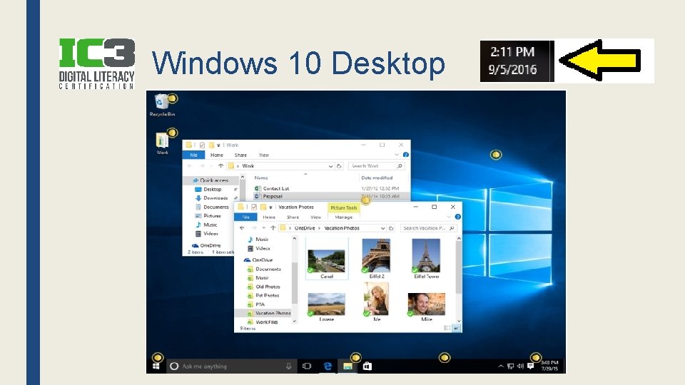685x385 pixels.
Task: Select Desktop in Work window navigation pane
Action: pyautogui.click(x=213, y=190)
